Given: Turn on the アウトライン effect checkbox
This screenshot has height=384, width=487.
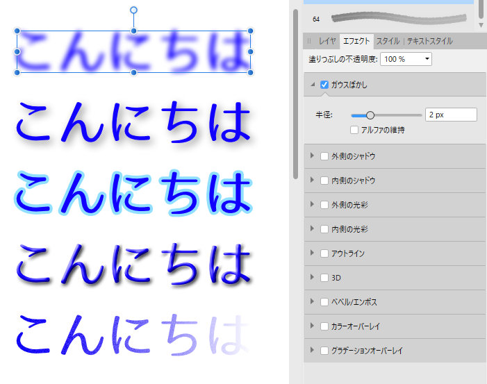Looking at the screenshot, I should pos(324,253).
